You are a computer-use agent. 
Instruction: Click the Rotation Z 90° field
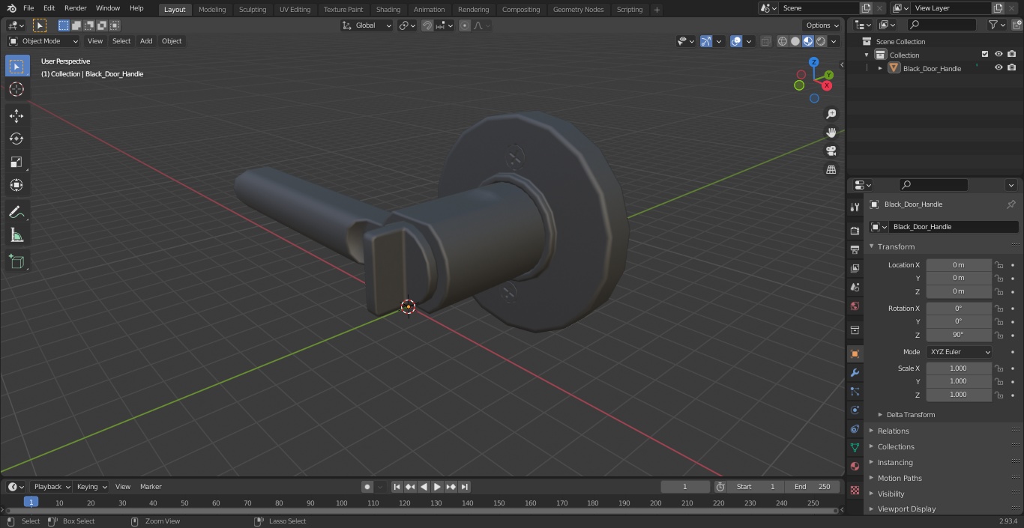pyautogui.click(x=959, y=335)
